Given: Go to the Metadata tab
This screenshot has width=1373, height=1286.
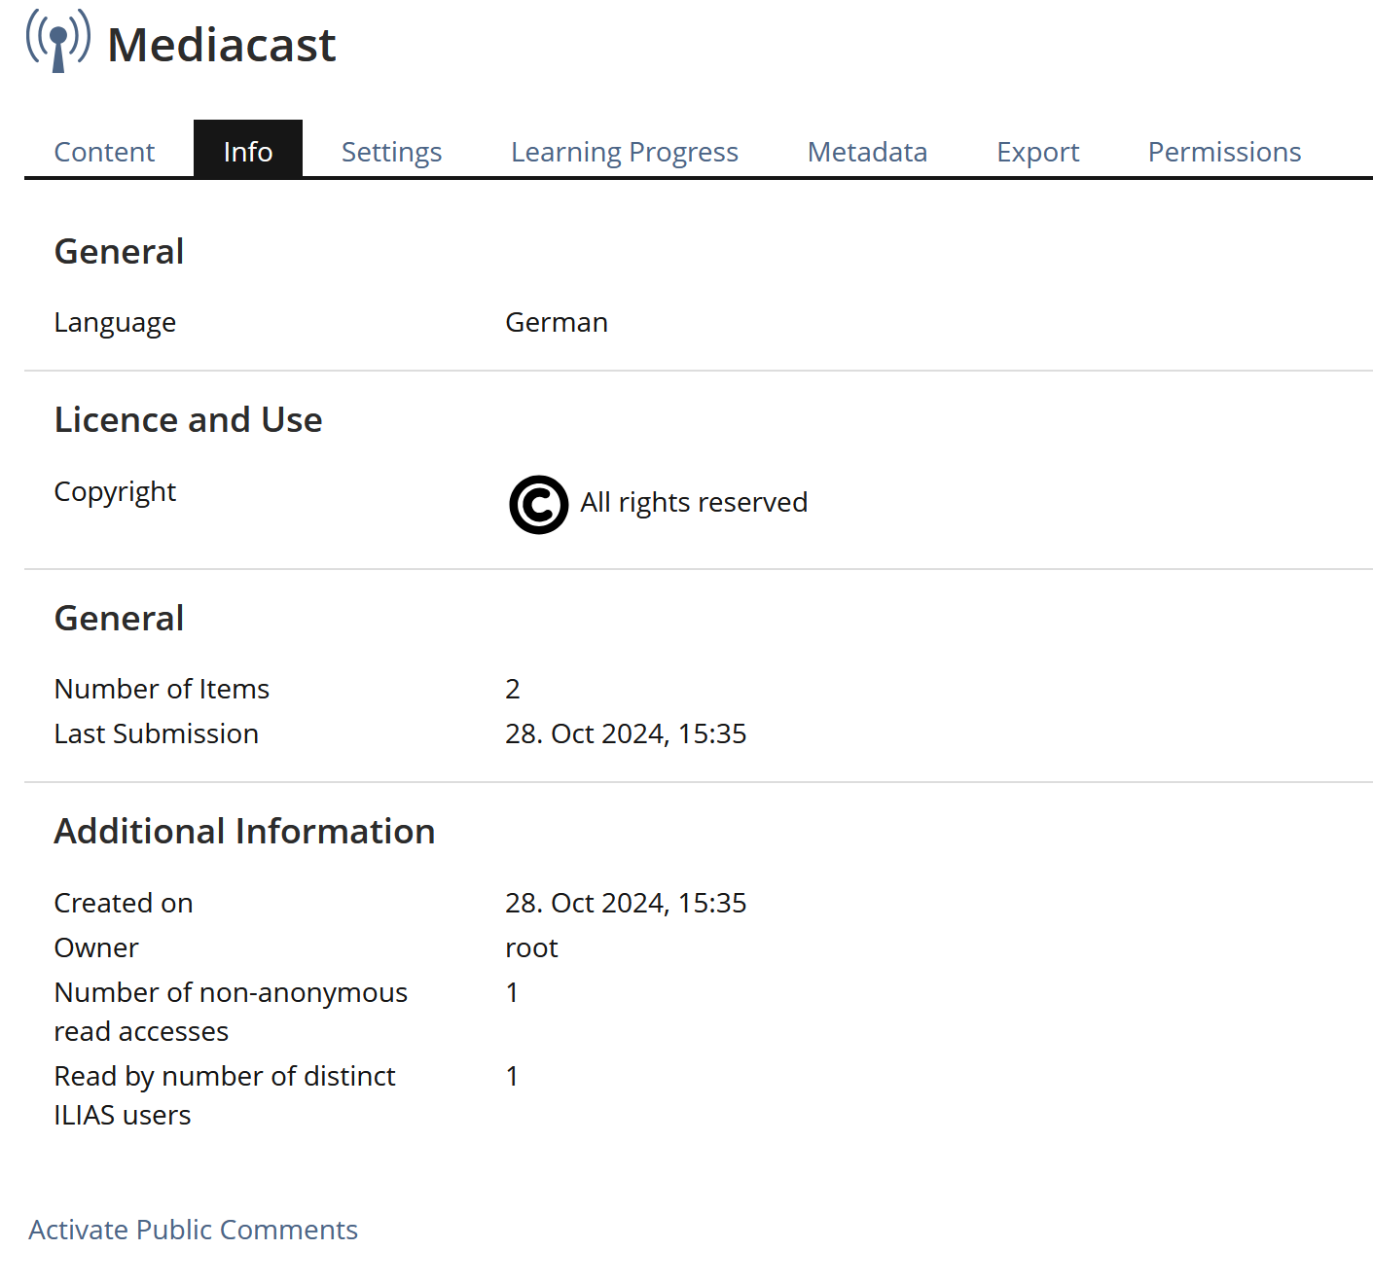Looking at the screenshot, I should coord(867,152).
